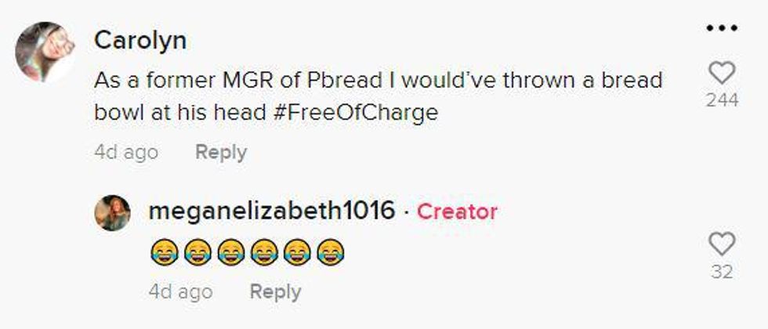Reply to meganelizabeth1016's emoji comment
This screenshot has height=329, width=768.
pos(275,291)
